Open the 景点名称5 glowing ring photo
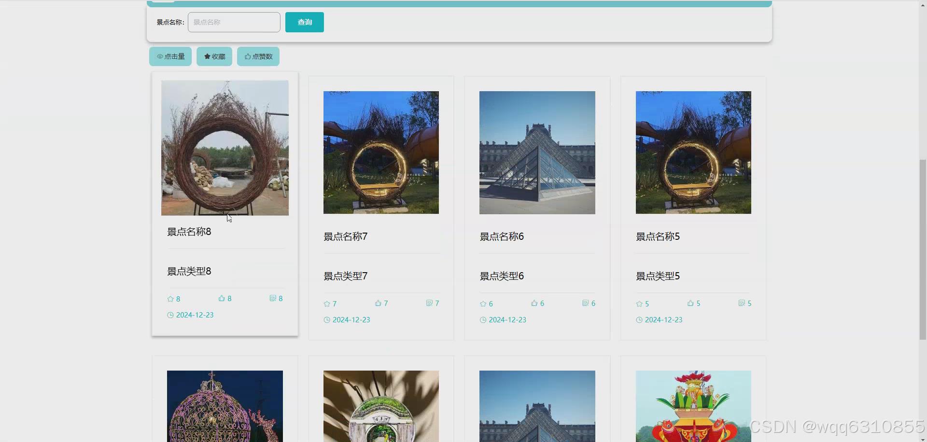The image size is (927, 442). pos(693,152)
